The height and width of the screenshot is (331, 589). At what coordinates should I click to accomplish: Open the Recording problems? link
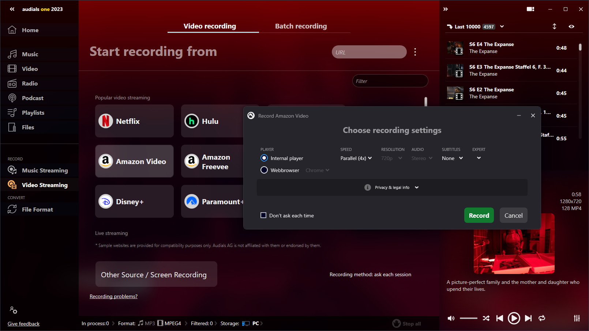113,296
